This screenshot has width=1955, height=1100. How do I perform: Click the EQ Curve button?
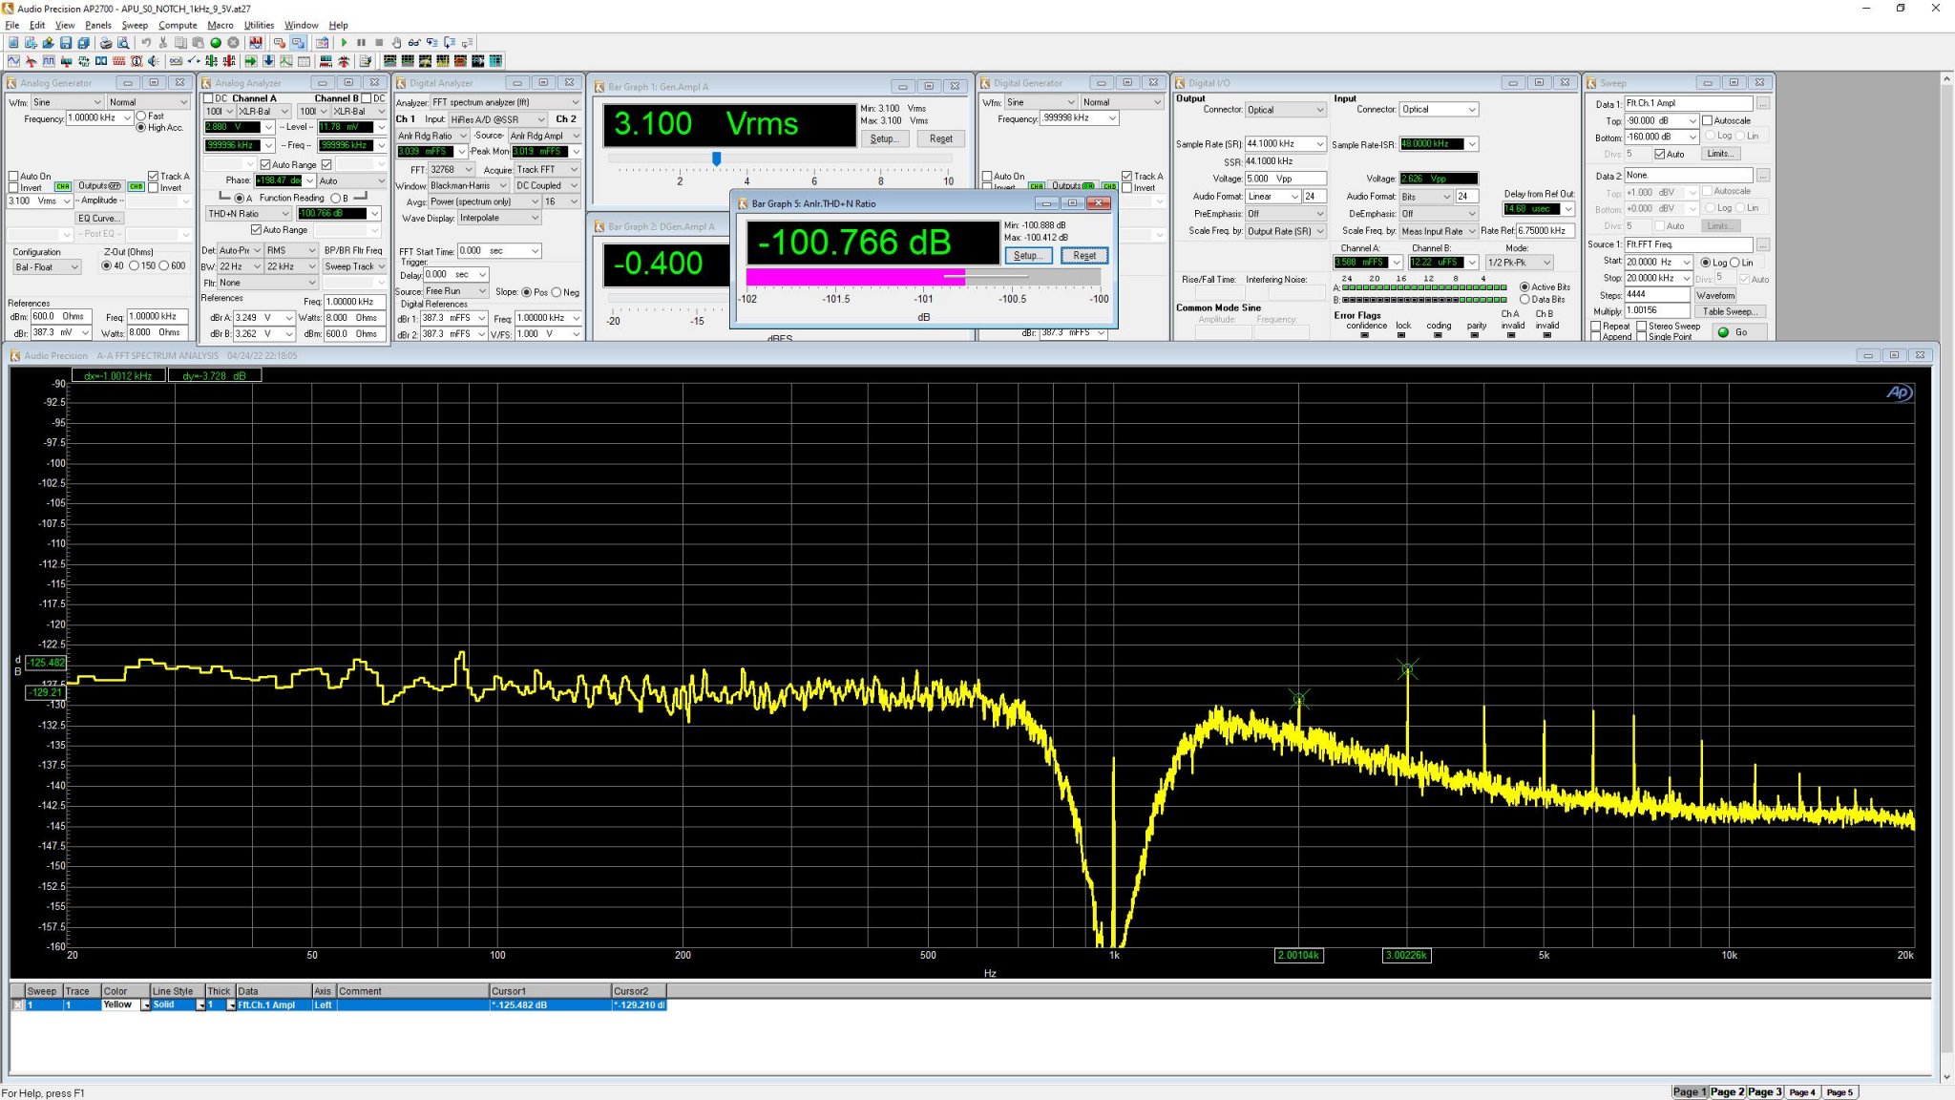[99, 218]
